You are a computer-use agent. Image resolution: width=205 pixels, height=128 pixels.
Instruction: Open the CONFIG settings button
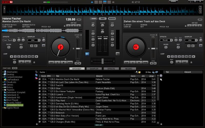pyautogui.click(x=173, y=1)
